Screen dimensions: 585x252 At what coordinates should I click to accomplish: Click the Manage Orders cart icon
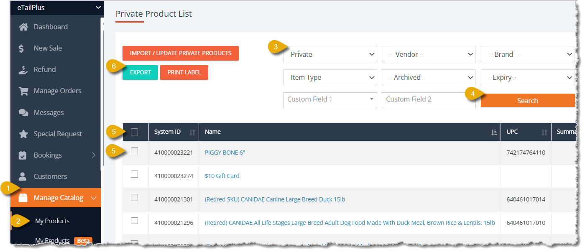pos(23,91)
